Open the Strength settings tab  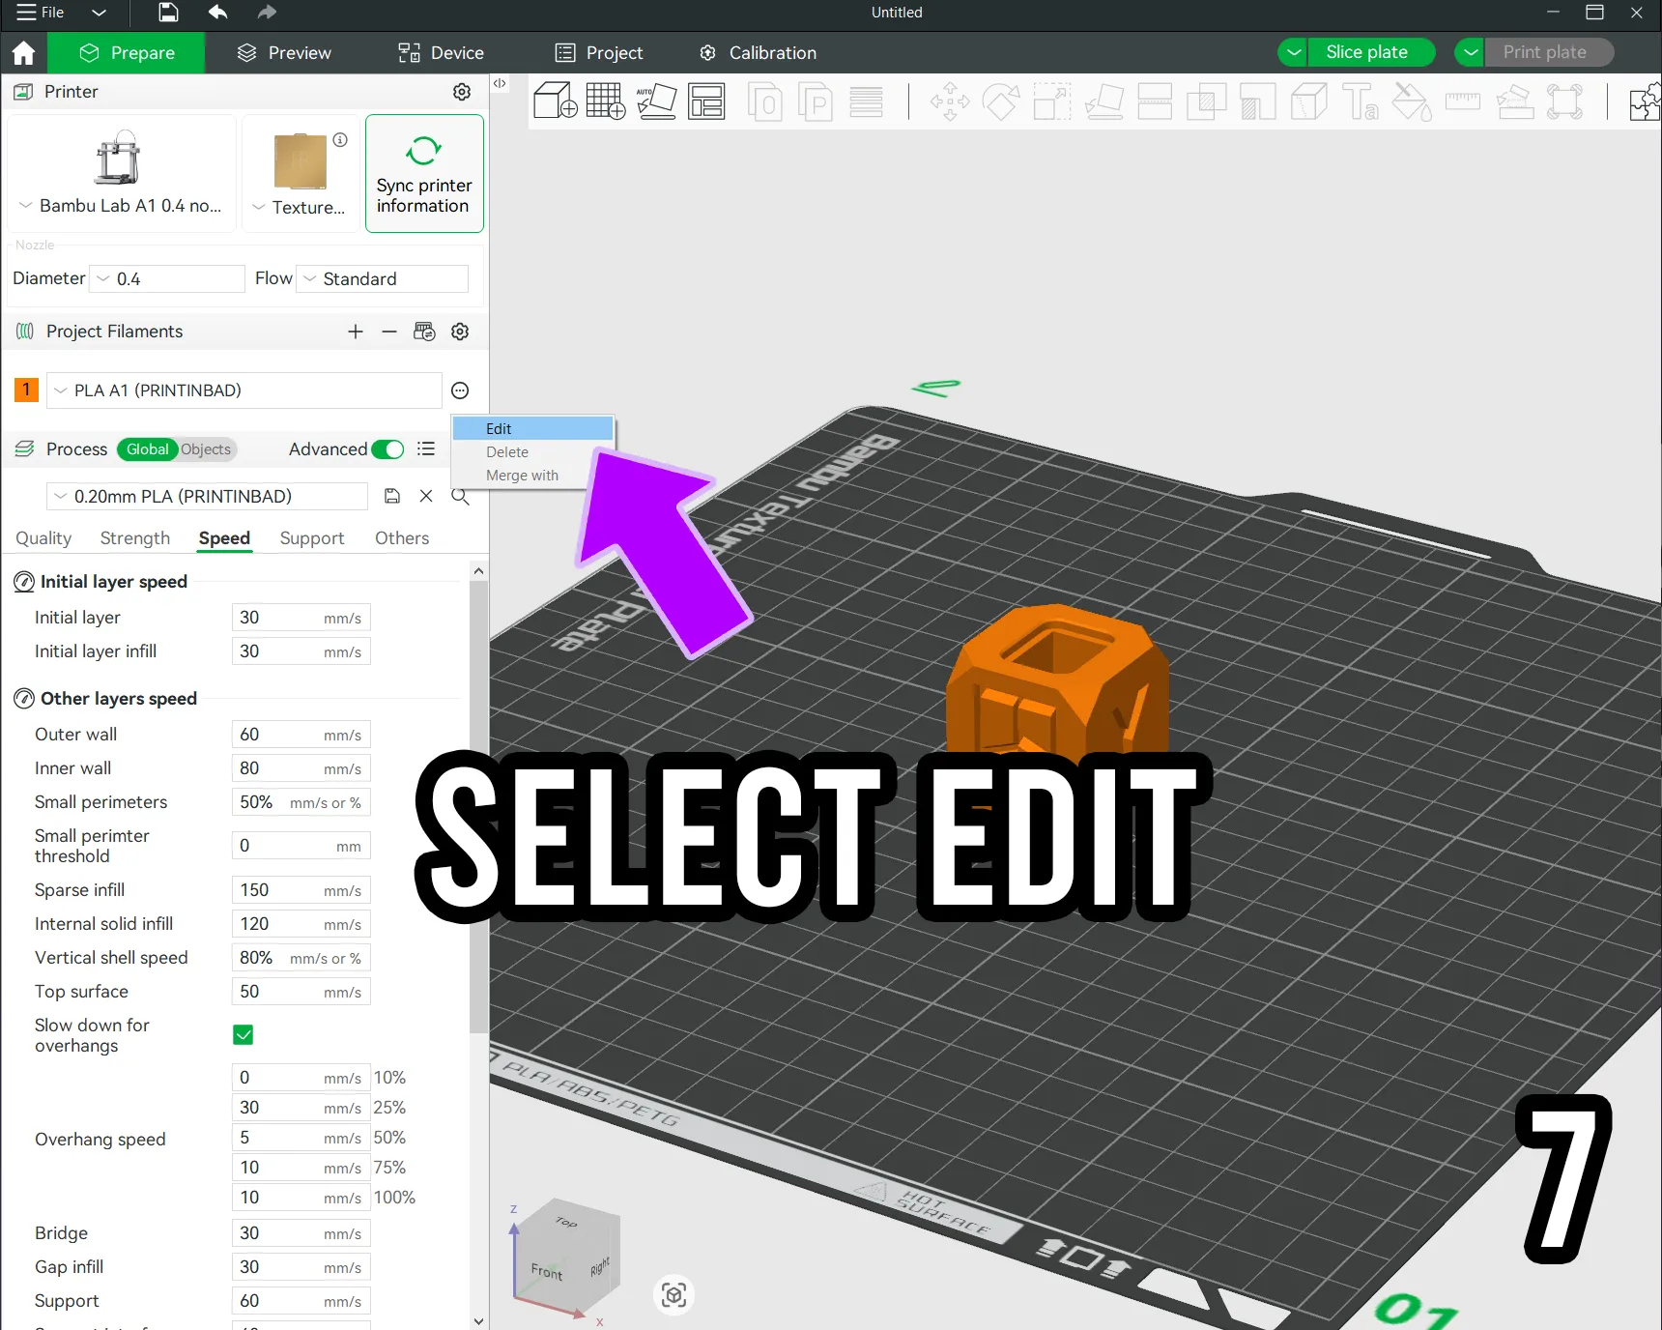[135, 538]
